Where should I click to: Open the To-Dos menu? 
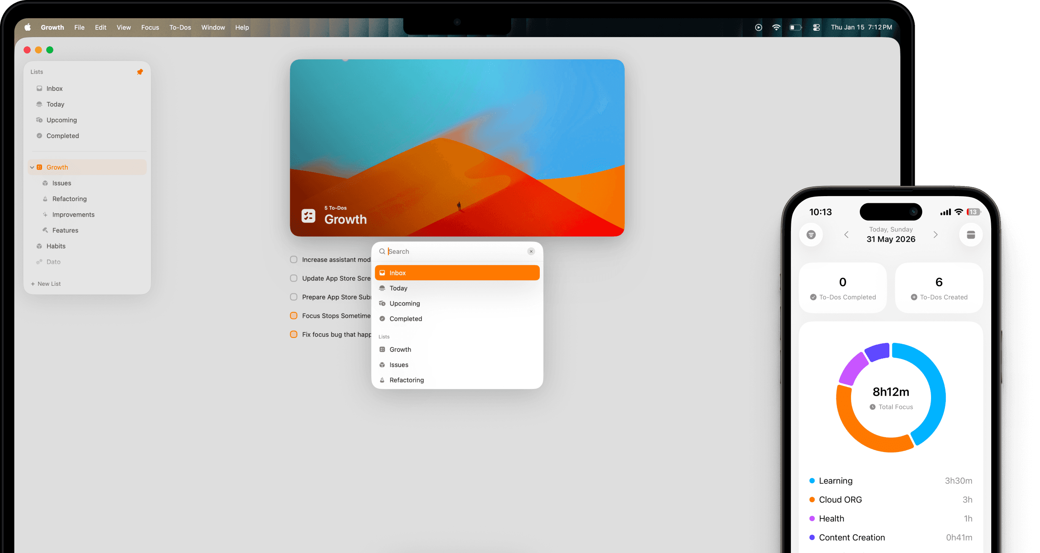(180, 27)
